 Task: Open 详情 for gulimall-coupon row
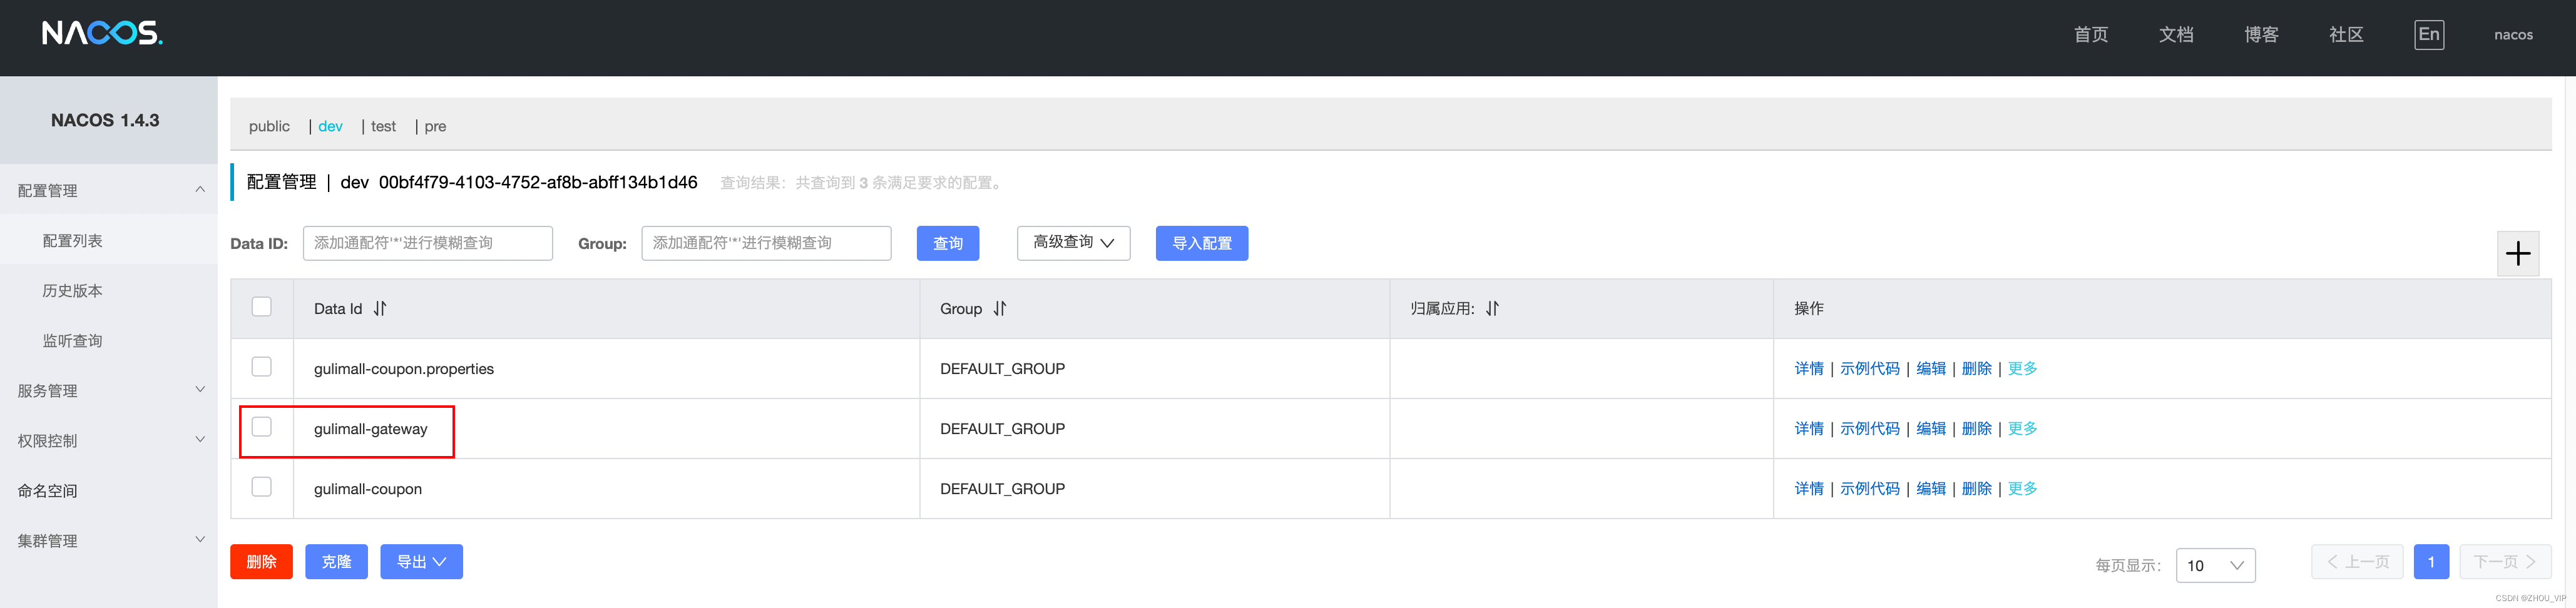pos(1808,488)
